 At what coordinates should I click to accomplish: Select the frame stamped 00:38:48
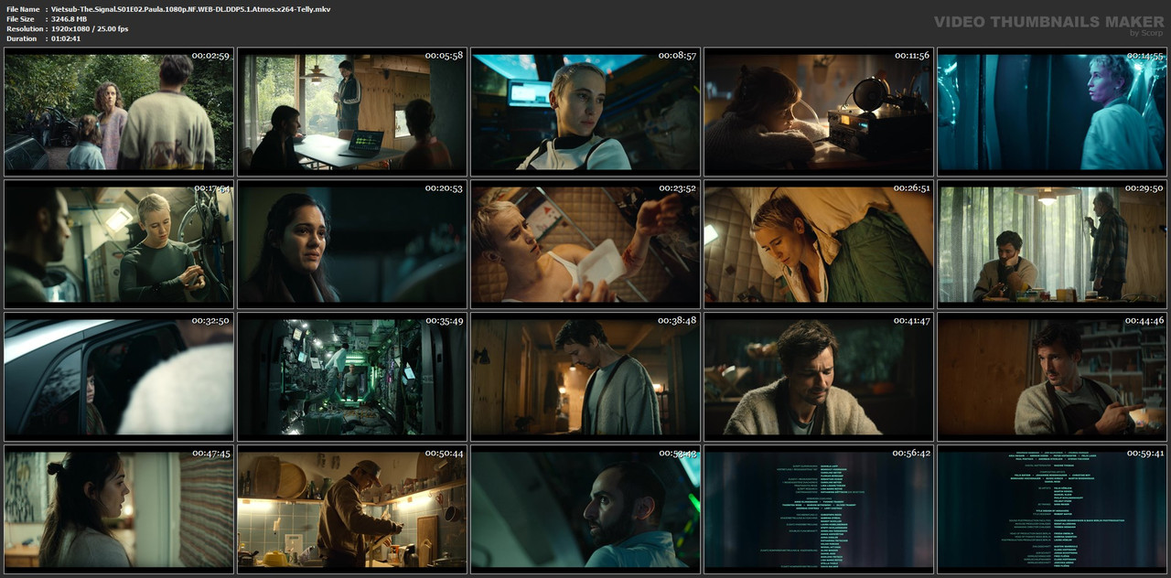tap(585, 377)
